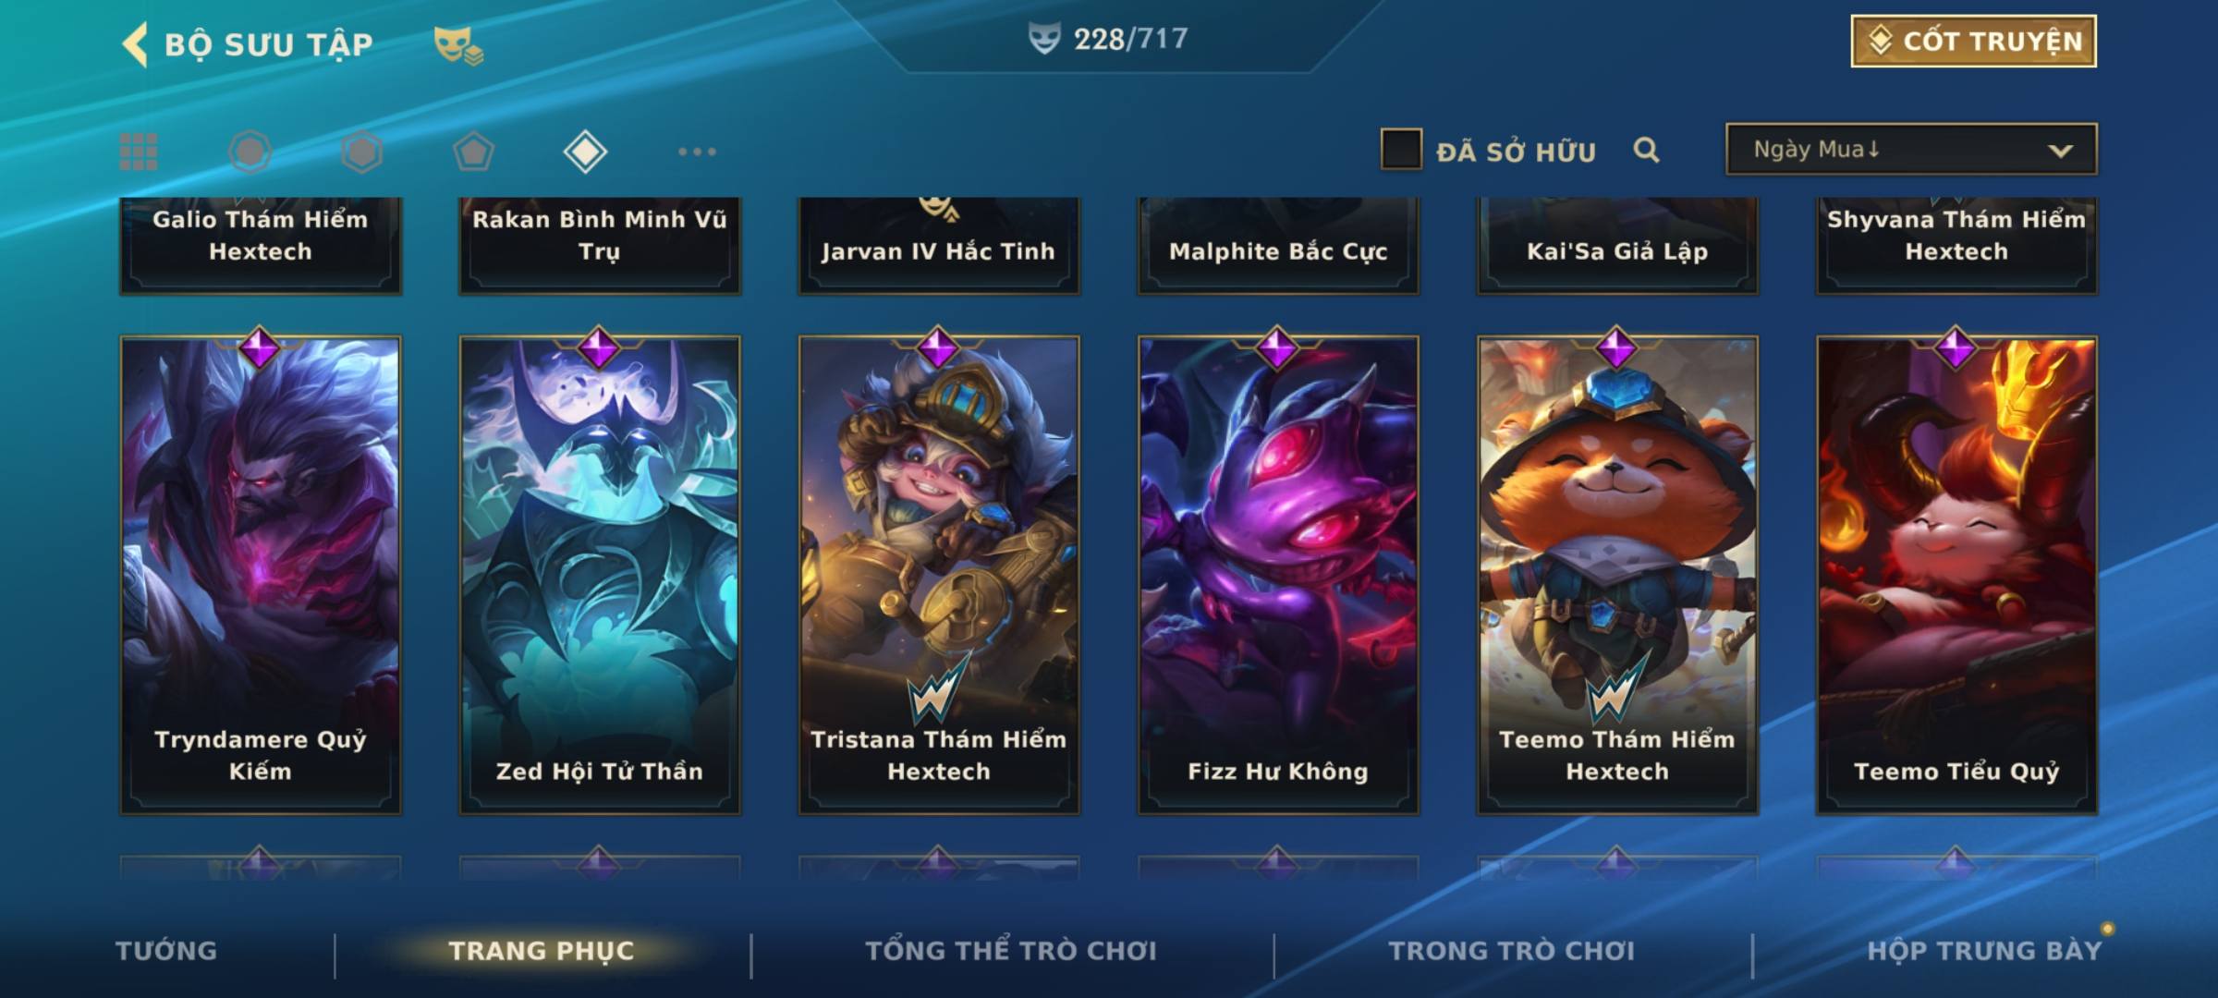Select the Fizz Hư Không skin card

click(x=1278, y=575)
